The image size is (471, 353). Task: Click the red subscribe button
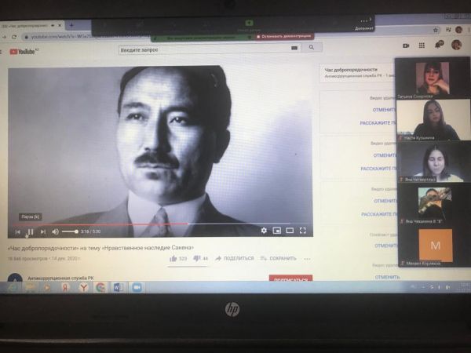(290, 278)
